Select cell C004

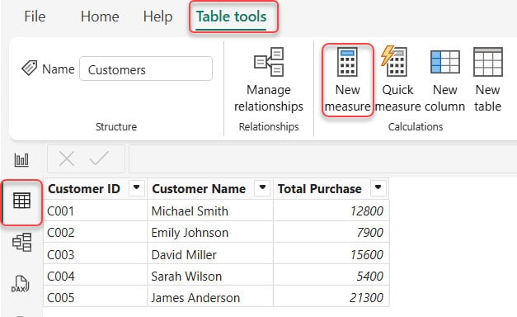point(96,276)
